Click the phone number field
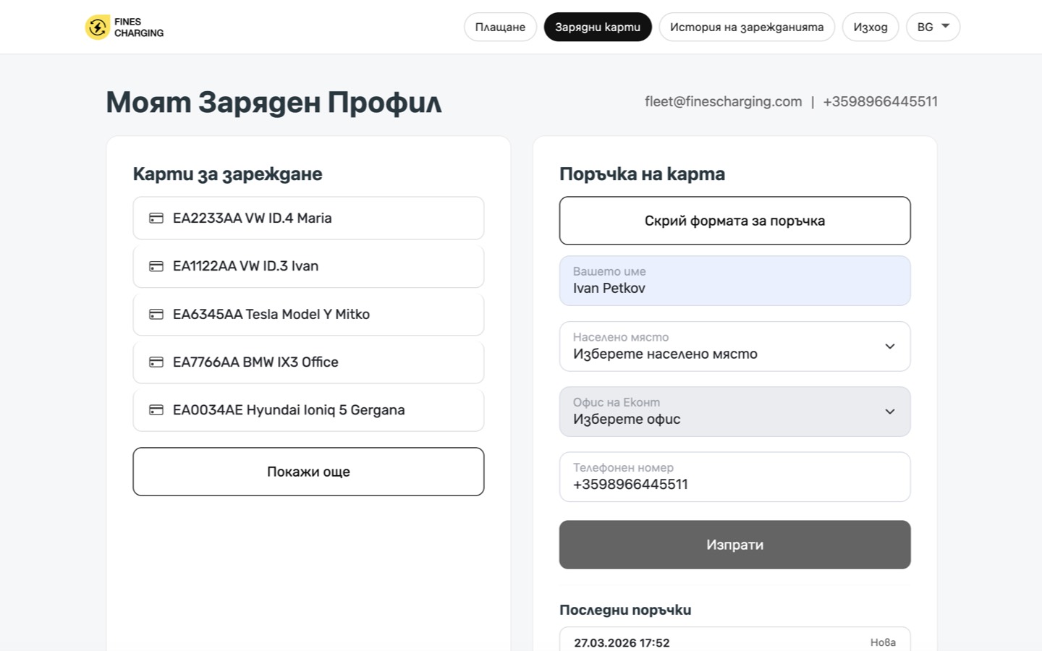 734,477
